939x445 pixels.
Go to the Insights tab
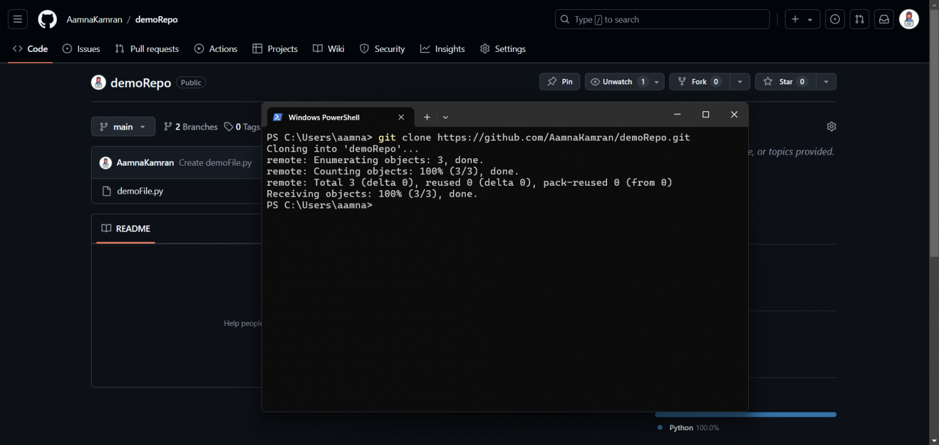(443, 49)
